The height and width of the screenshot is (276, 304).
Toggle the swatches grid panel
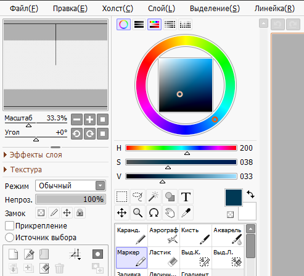[185, 25]
